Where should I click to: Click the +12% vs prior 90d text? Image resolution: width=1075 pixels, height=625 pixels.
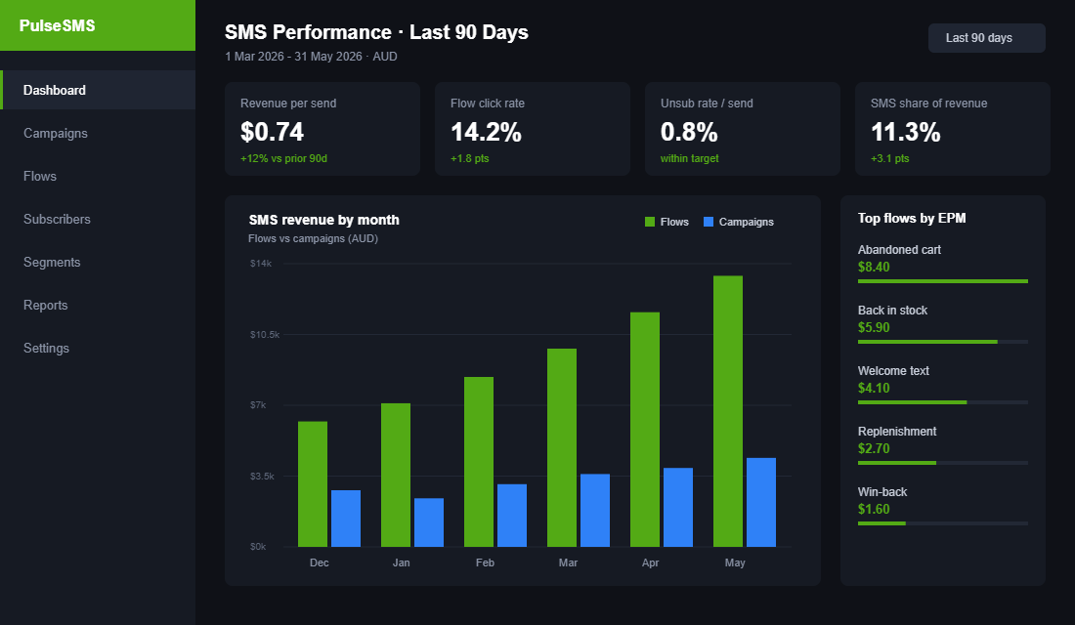click(283, 158)
